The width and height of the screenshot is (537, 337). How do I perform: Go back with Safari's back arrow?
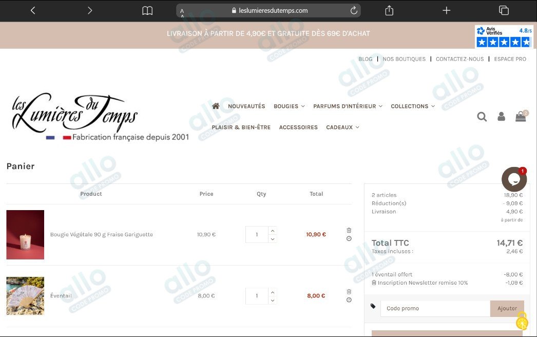click(33, 11)
